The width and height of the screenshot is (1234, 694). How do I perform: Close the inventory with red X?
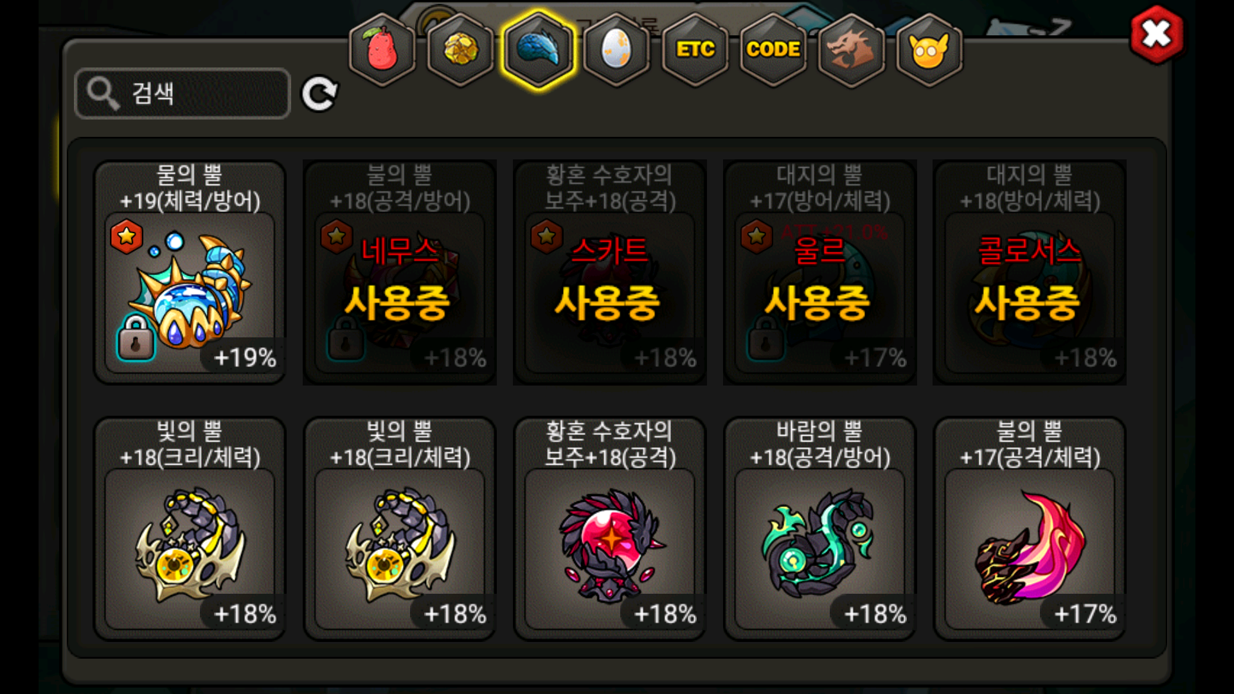tap(1156, 34)
